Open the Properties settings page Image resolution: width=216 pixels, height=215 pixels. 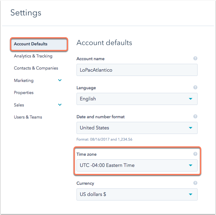click(24, 93)
